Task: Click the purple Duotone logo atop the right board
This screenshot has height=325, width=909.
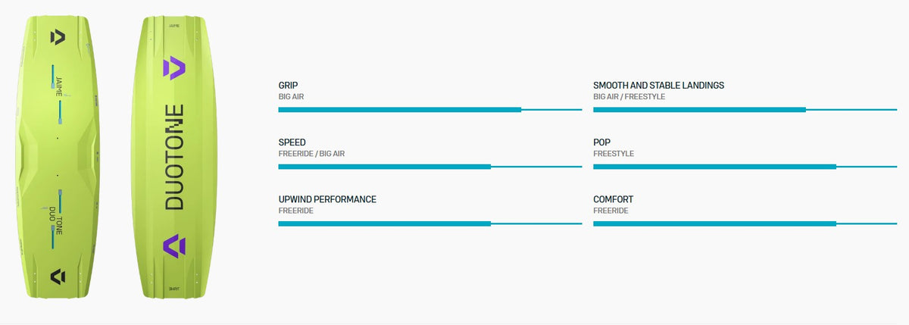Action: 173,67
